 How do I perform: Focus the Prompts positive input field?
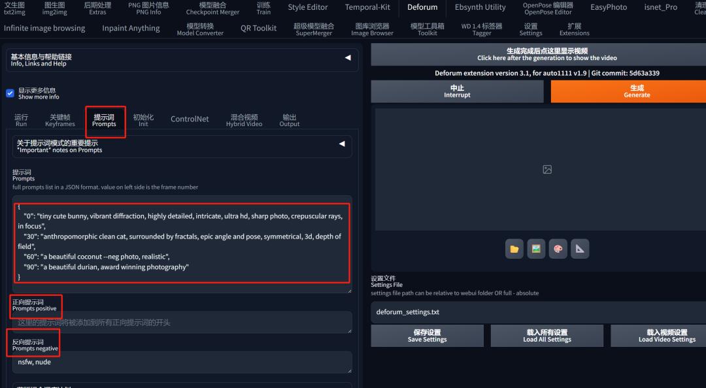pyautogui.click(x=182, y=322)
